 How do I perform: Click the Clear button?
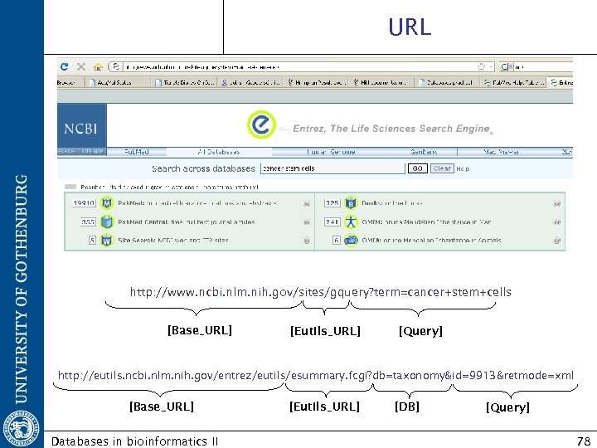[442, 168]
